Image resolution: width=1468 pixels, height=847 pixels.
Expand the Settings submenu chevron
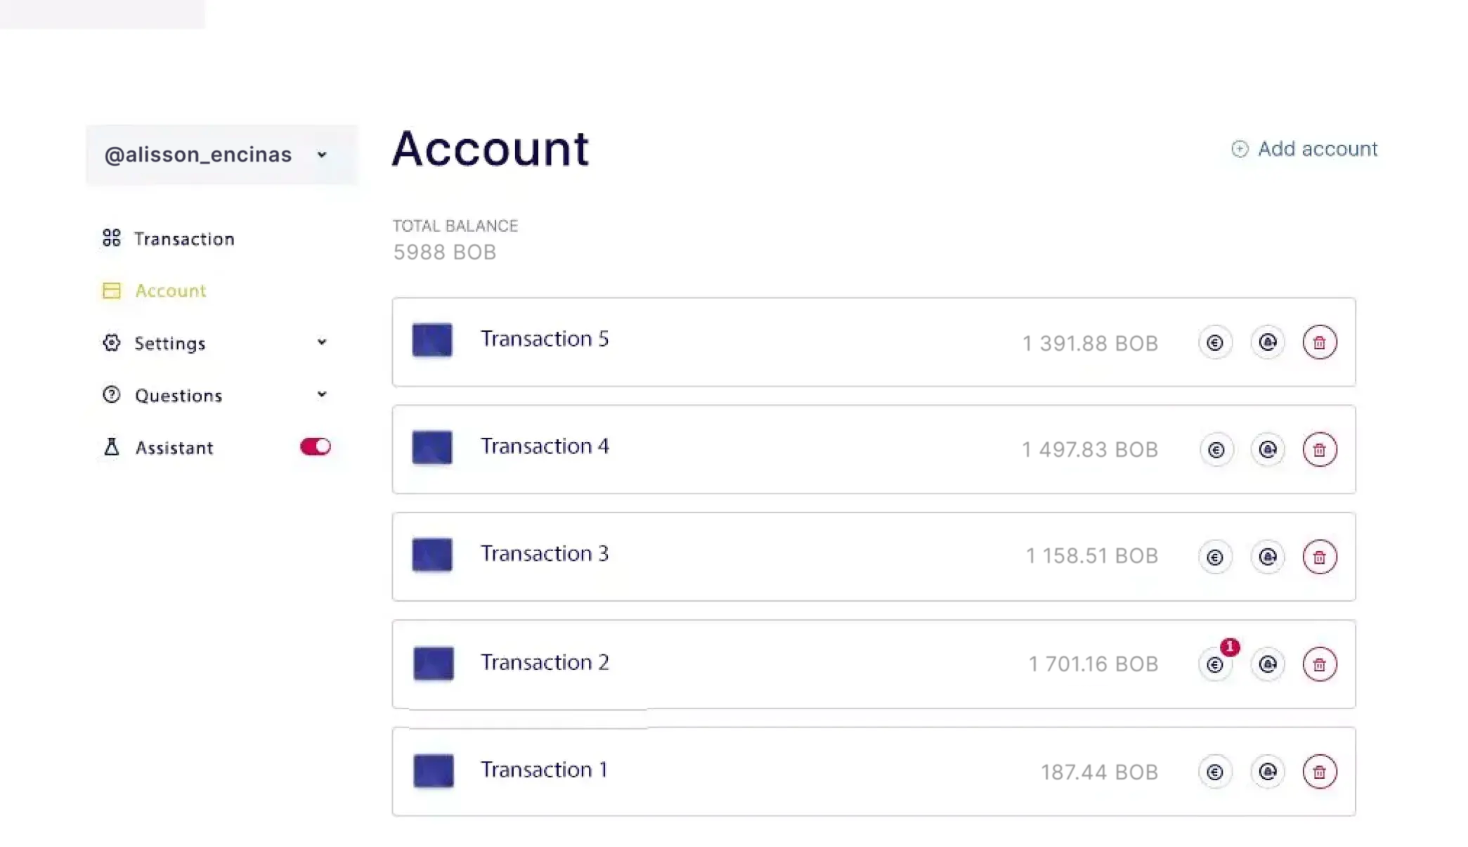321,342
